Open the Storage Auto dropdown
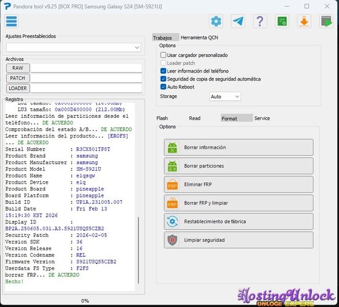The height and width of the screenshot is (307, 339). 225,96
